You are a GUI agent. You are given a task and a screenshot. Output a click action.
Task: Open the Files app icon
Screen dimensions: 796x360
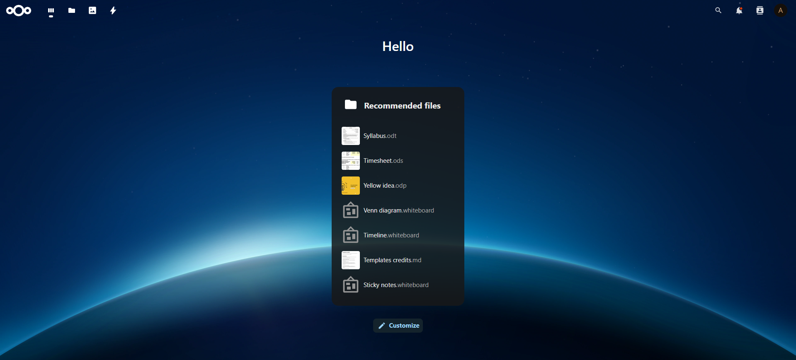coord(72,11)
